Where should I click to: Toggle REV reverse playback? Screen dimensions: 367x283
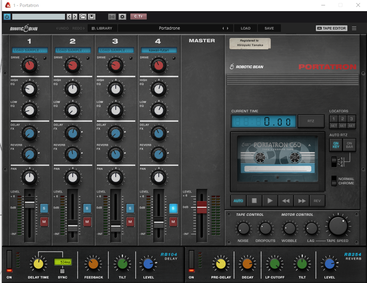pyautogui.click(x=317, y=201)
